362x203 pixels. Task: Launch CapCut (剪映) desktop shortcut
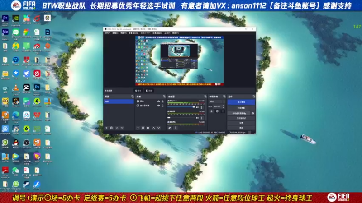pos(26,88)
